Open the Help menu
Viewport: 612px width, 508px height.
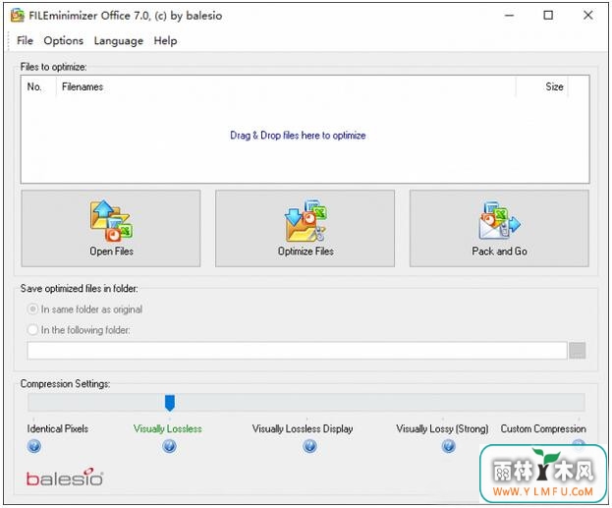[165, 40]
